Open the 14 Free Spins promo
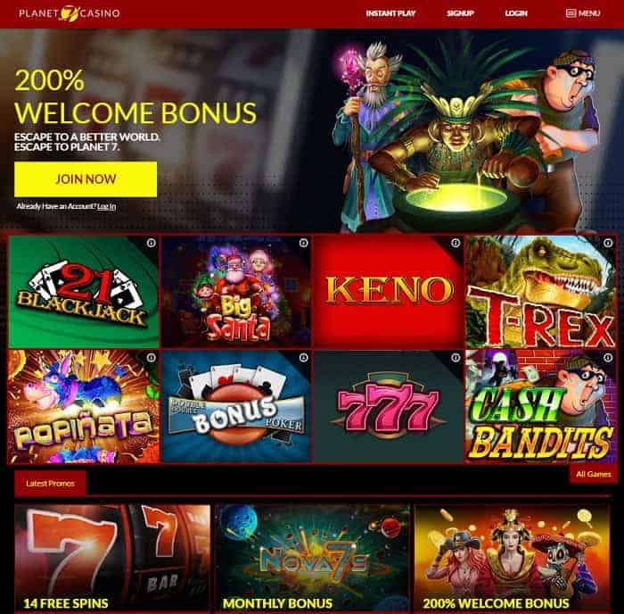Viewport: 624px width, 614px height. coord(112,558)
